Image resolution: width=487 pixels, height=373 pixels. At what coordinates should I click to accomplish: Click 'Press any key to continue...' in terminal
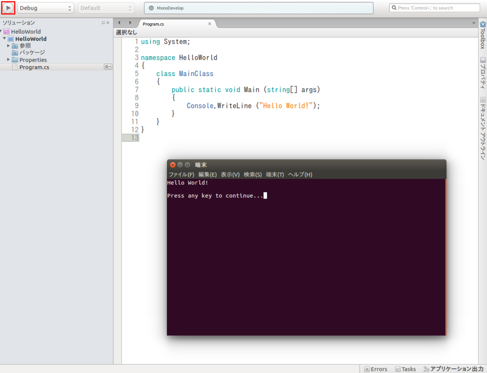tap(215, 196)
